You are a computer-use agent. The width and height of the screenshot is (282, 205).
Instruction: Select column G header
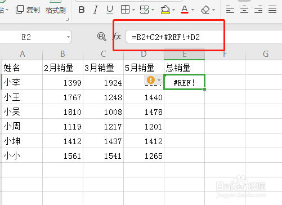pos(266,54)
